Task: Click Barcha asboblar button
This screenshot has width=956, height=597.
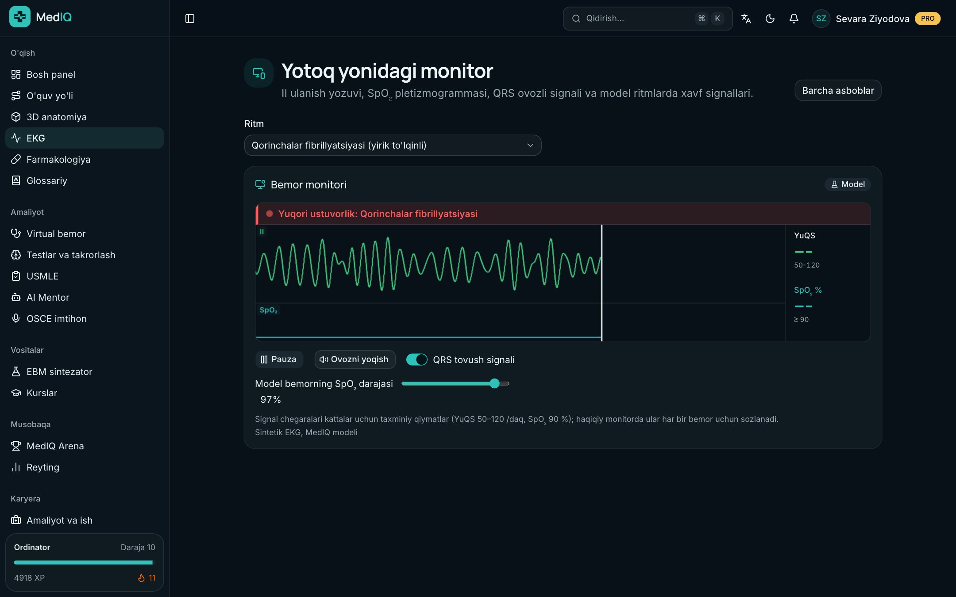Action: pos(838,90)
